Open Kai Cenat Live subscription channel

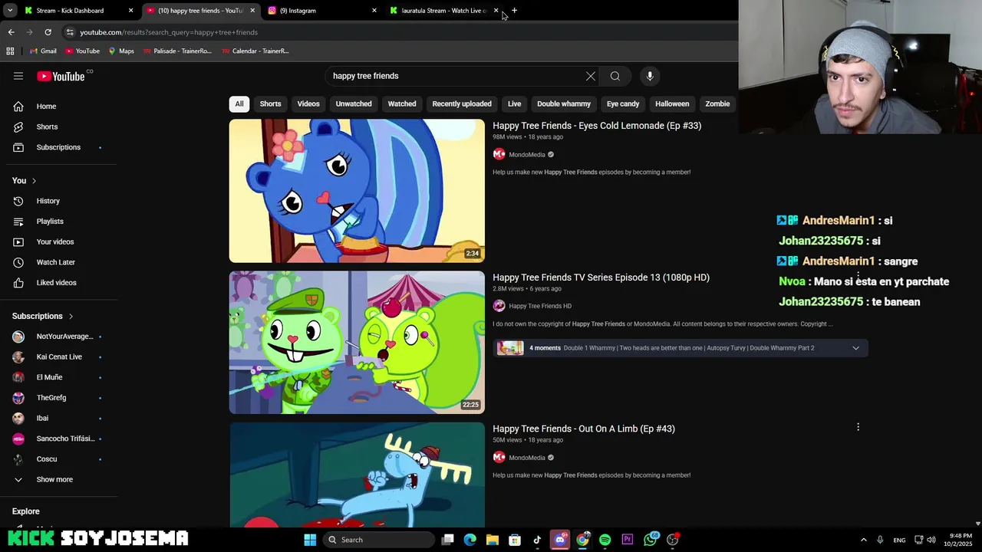60,356
